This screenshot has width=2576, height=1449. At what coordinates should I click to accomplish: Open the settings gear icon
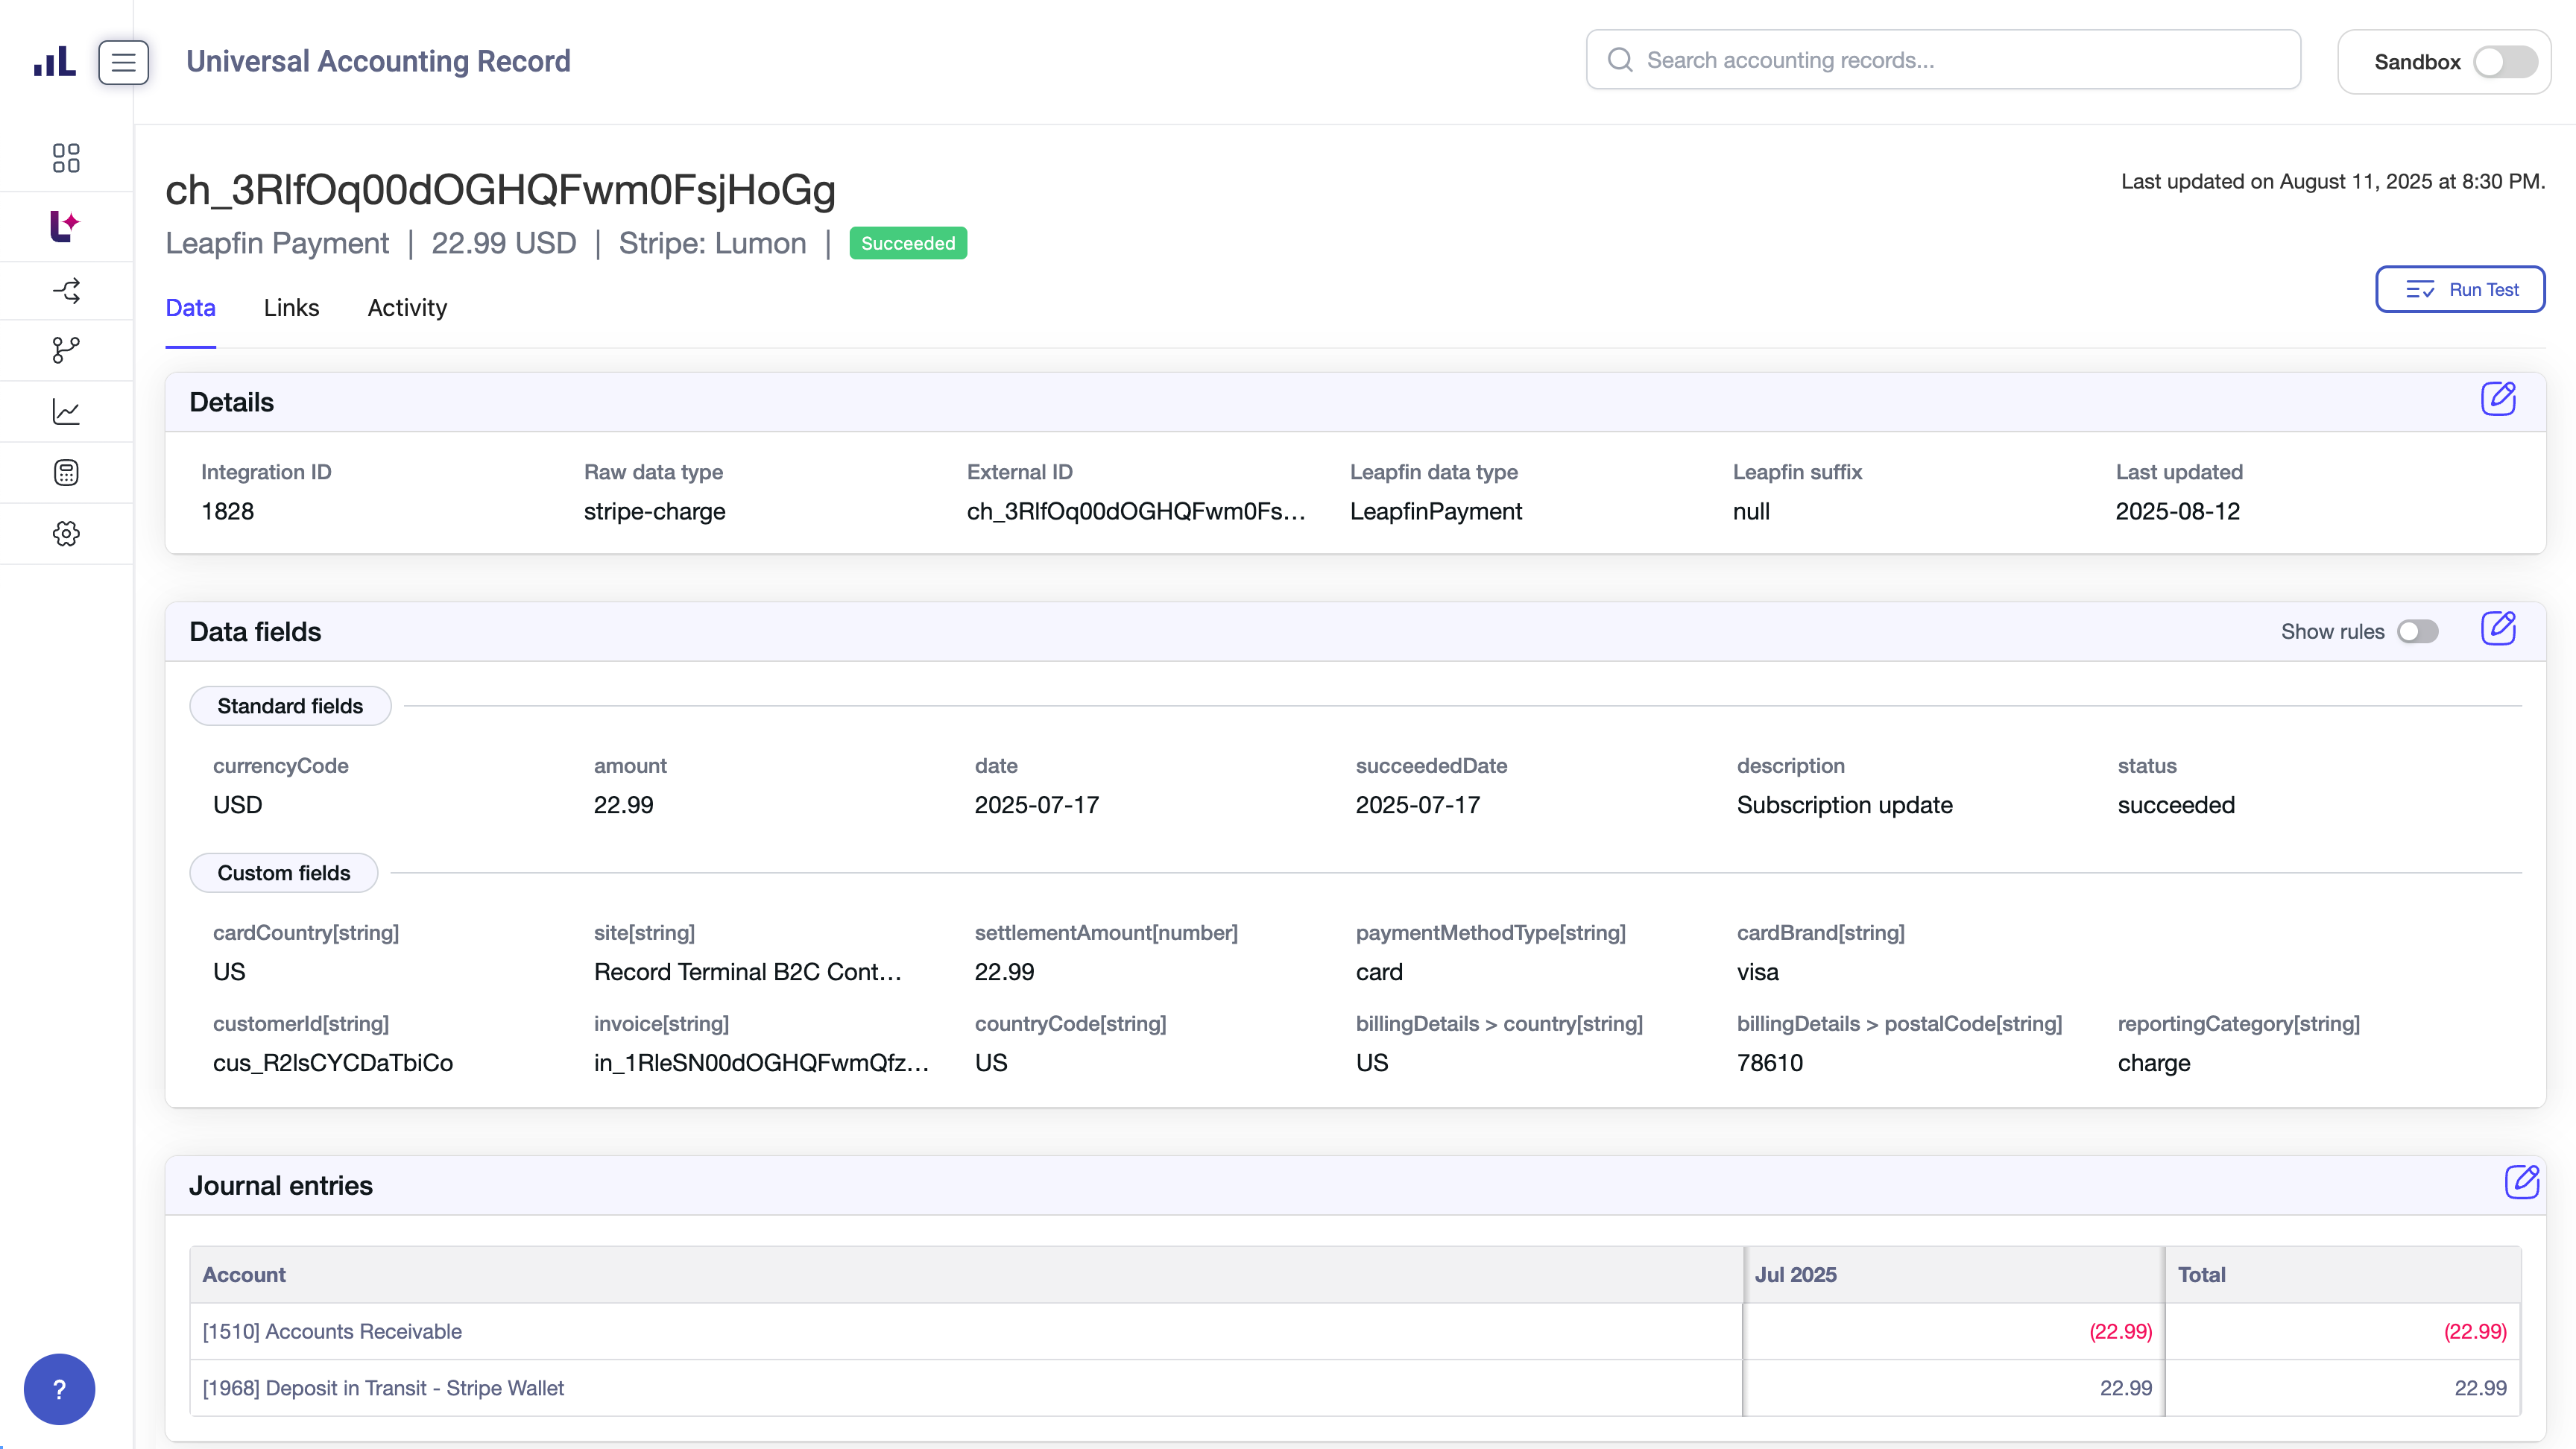(x=66, y=534)
